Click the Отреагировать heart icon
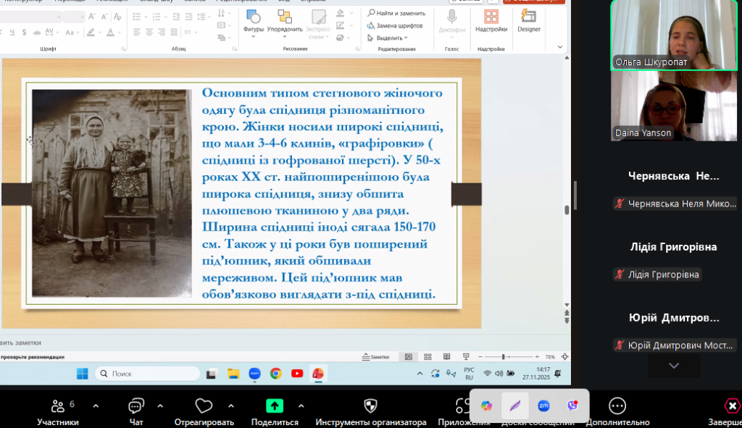This screenshot has width=742, height=428. click(204, 406)
